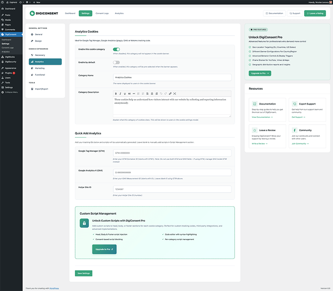
Task: Insert a link using the editor link icon
Action: tap(170, 94)
